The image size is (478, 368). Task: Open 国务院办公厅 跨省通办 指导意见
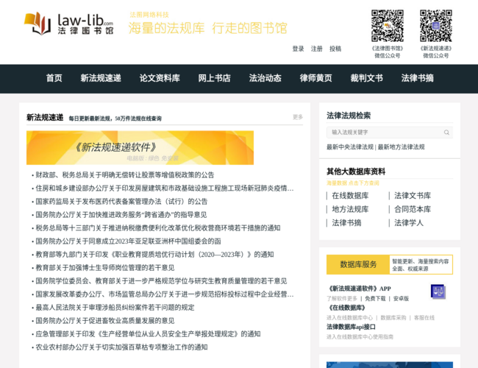121,215
